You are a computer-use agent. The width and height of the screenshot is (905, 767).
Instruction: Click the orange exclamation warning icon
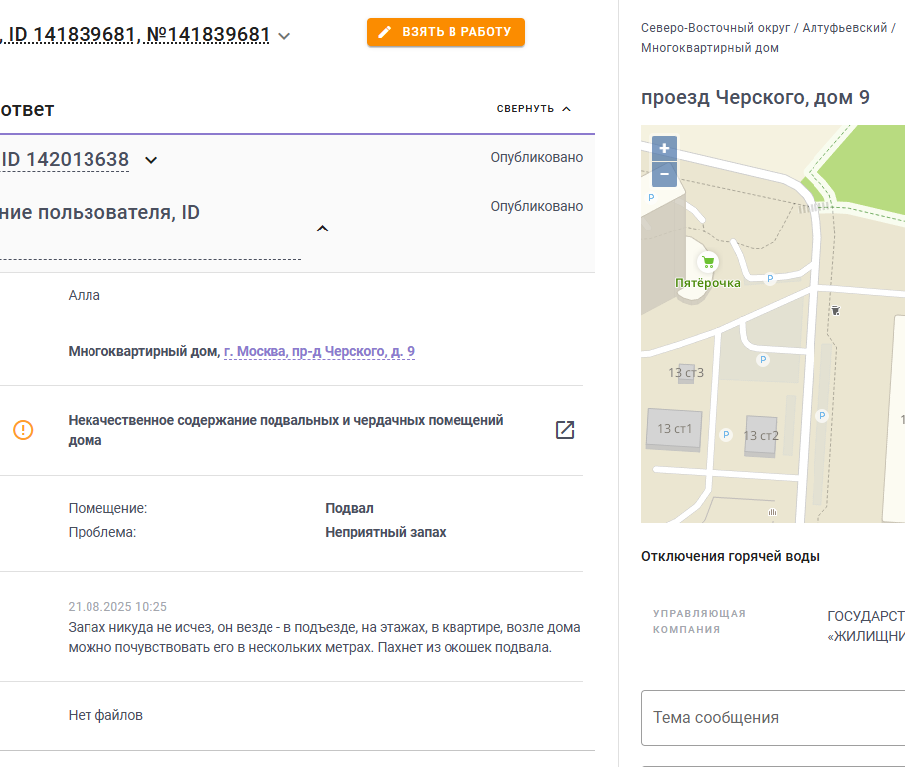click(x=23, y=430)
